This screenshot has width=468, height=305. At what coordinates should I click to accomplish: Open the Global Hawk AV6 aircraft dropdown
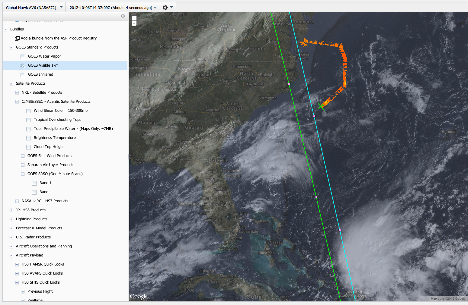34,8
